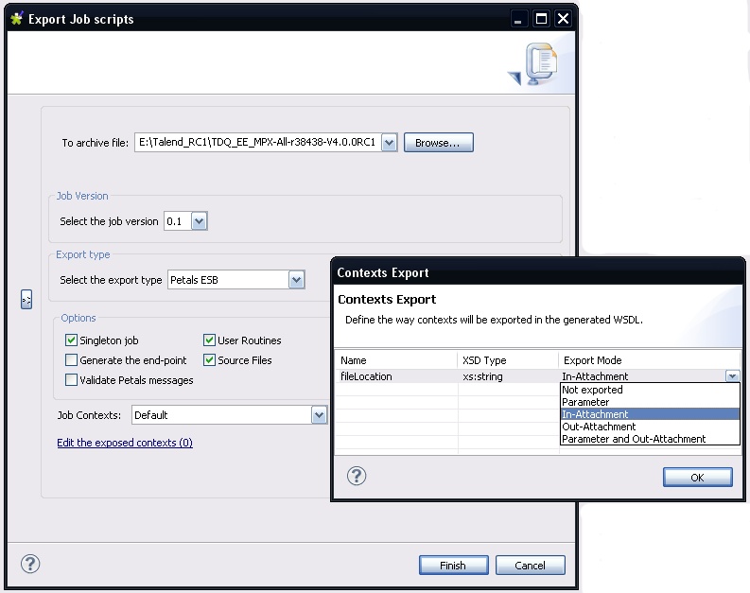
Task: Click the Browse... button
Action: pyautogui.click(x=438, y=143)
